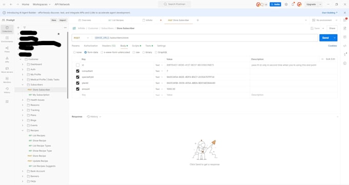Image resolution: width=349 pixels, height=185 pixels.
Task: Open the No environment dropdown
Action: pyautogui.click(x=325, y=20)
